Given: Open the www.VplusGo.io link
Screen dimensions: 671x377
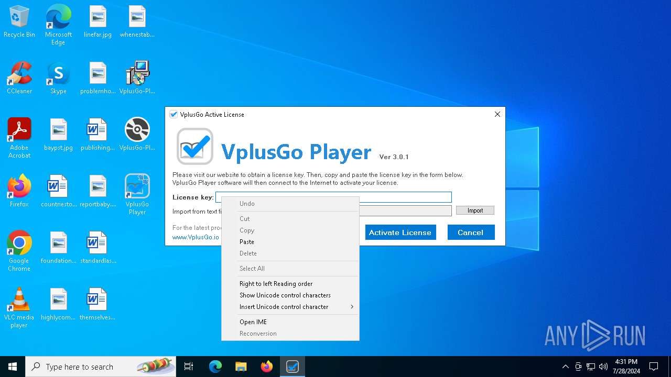Looking at the screenshot, I should coord(196,237).
